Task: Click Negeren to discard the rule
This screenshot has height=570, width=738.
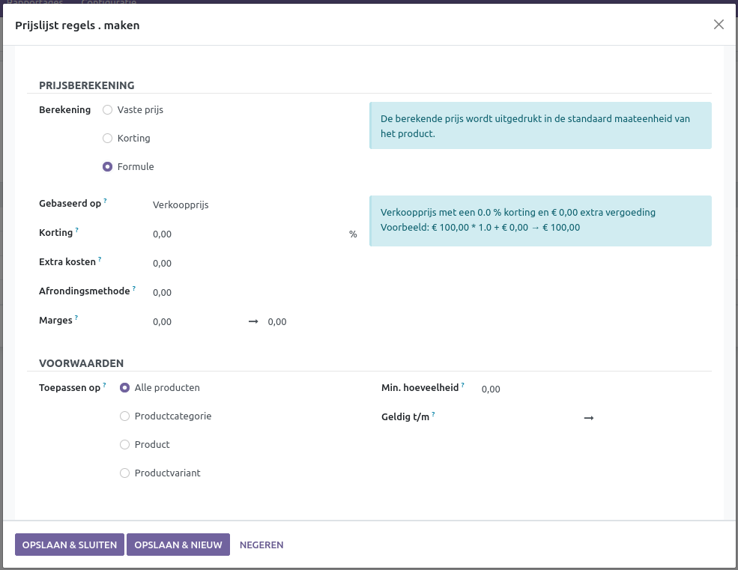Action: (261, 545)
